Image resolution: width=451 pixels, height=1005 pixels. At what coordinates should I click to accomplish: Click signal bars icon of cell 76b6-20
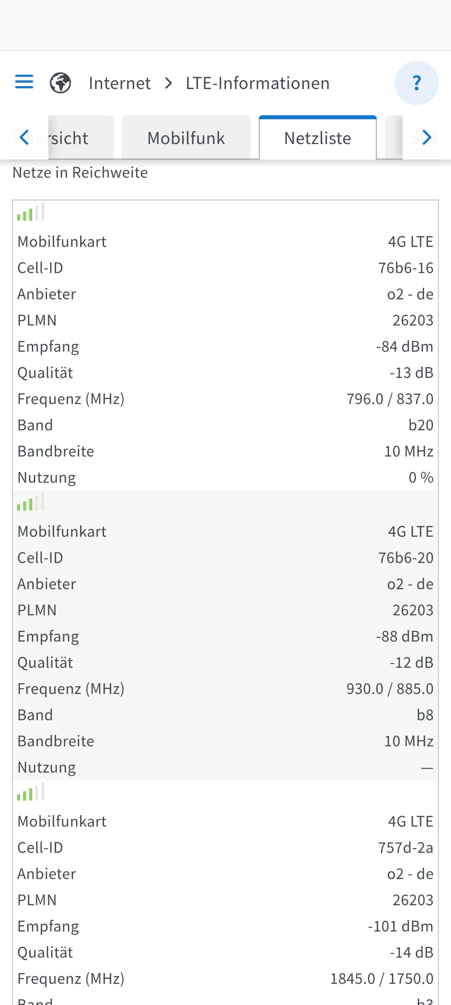tap(31, 502)
